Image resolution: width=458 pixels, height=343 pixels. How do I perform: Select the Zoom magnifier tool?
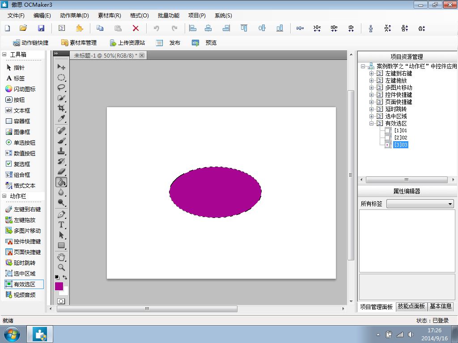point(61,267)
